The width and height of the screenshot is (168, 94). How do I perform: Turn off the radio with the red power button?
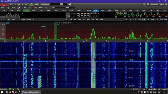pyautogui.click(x=4, y=4)
